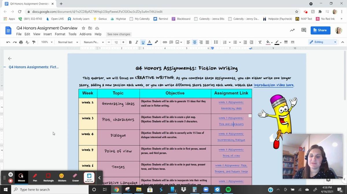Open the Nanum Pen font dropdown
Screen dimensions: 347x194
pos(94,42)
